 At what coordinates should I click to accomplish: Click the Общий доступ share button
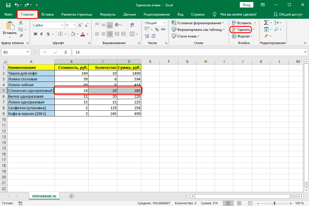pyautogui.click(x=288, y=14)
